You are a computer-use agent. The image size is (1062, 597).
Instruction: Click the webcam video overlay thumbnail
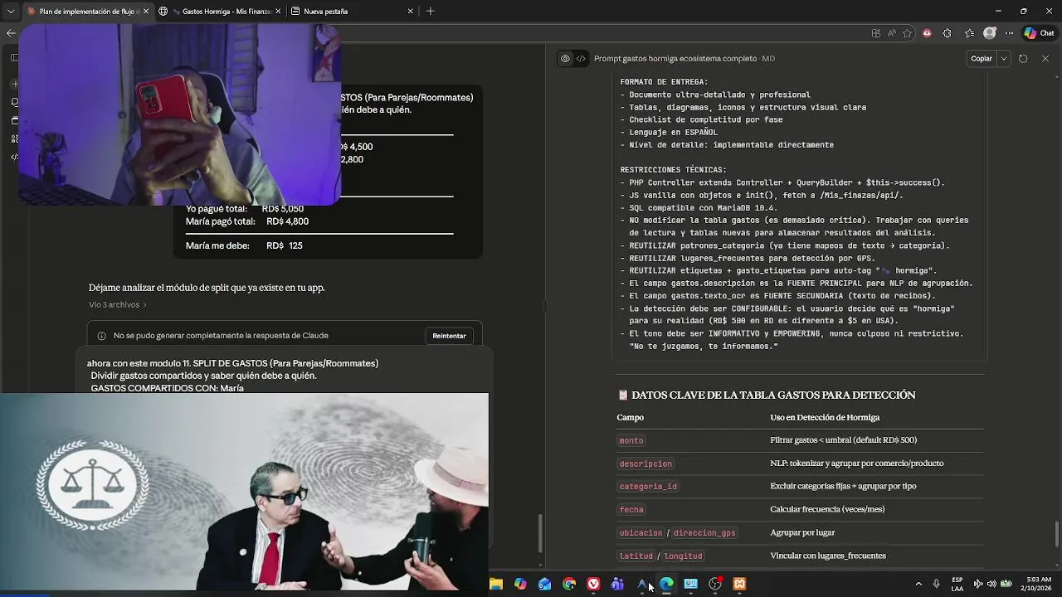(x=179, y=114)
